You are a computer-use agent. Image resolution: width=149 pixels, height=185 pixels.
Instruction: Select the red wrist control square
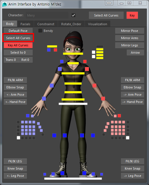coord(103,99)
